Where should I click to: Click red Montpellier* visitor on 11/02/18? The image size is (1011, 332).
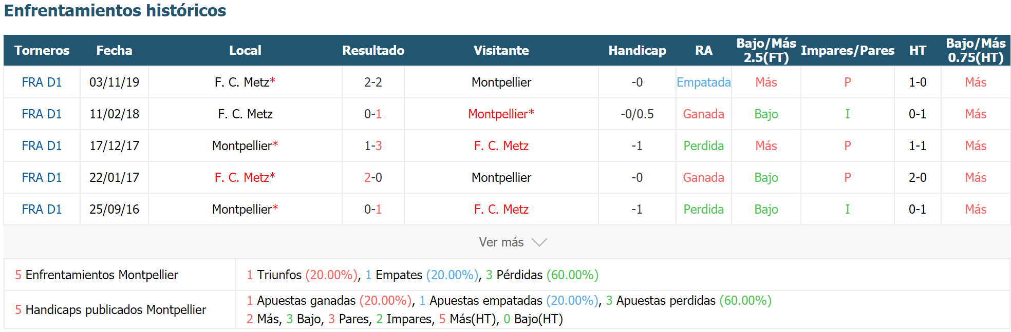(501, 114)
